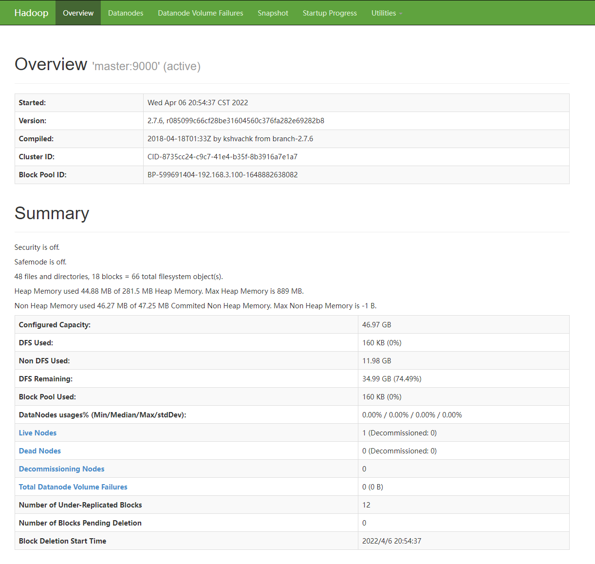
Task: Select the Cluster ID value CID-8735cc24
Action: click(223, 157)
